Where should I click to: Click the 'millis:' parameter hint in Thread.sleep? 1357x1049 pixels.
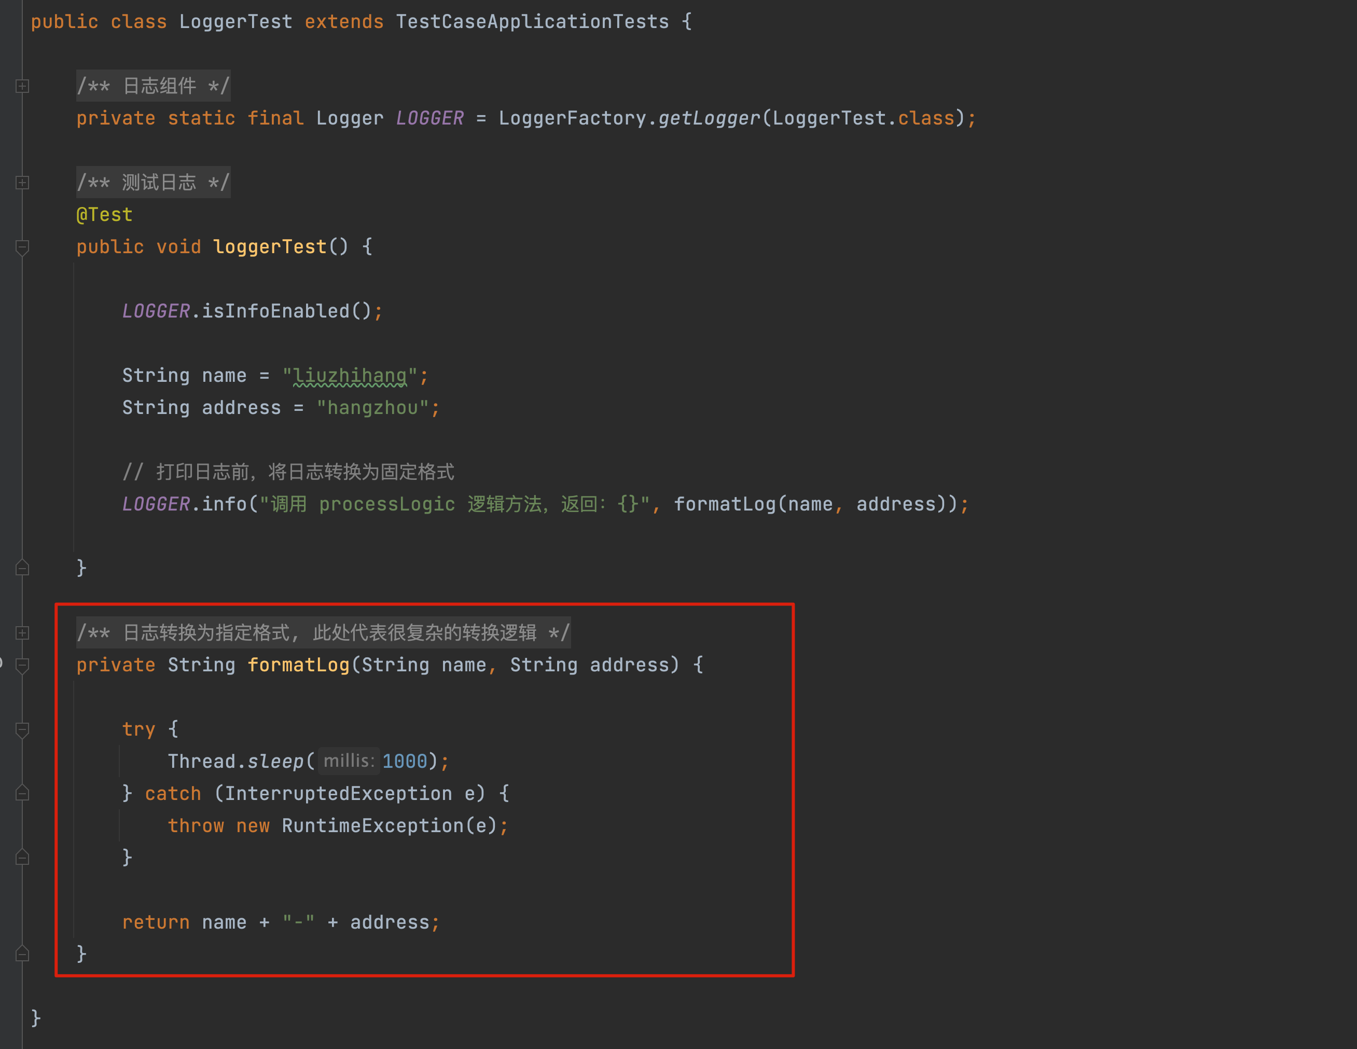point(349,761)
